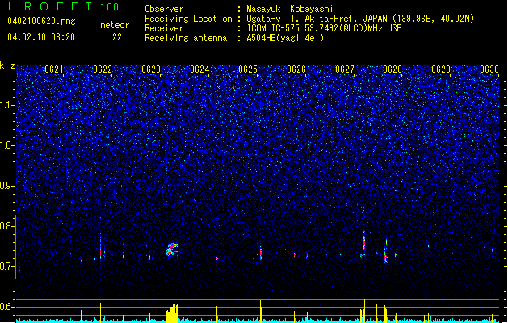Click the 0629 time marker
Viewport: 508px width, 323px height.
point(441,69)
